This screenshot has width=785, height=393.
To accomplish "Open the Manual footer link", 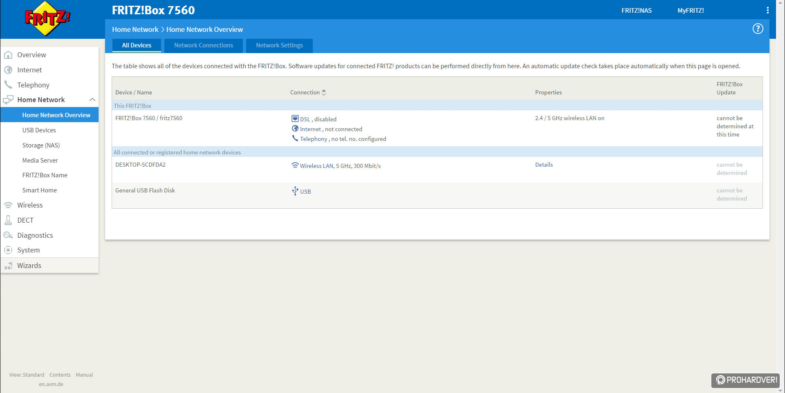I will tap(84, 375).
